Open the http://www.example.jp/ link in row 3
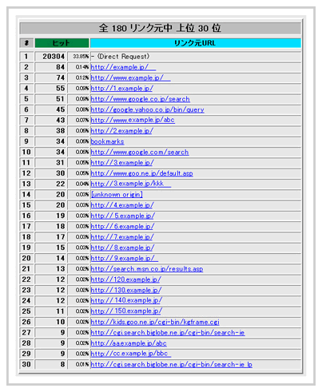 point(130,78)
